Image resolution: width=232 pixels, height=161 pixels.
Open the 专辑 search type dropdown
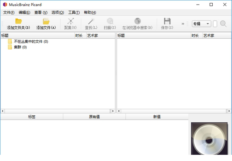[201, 24]
